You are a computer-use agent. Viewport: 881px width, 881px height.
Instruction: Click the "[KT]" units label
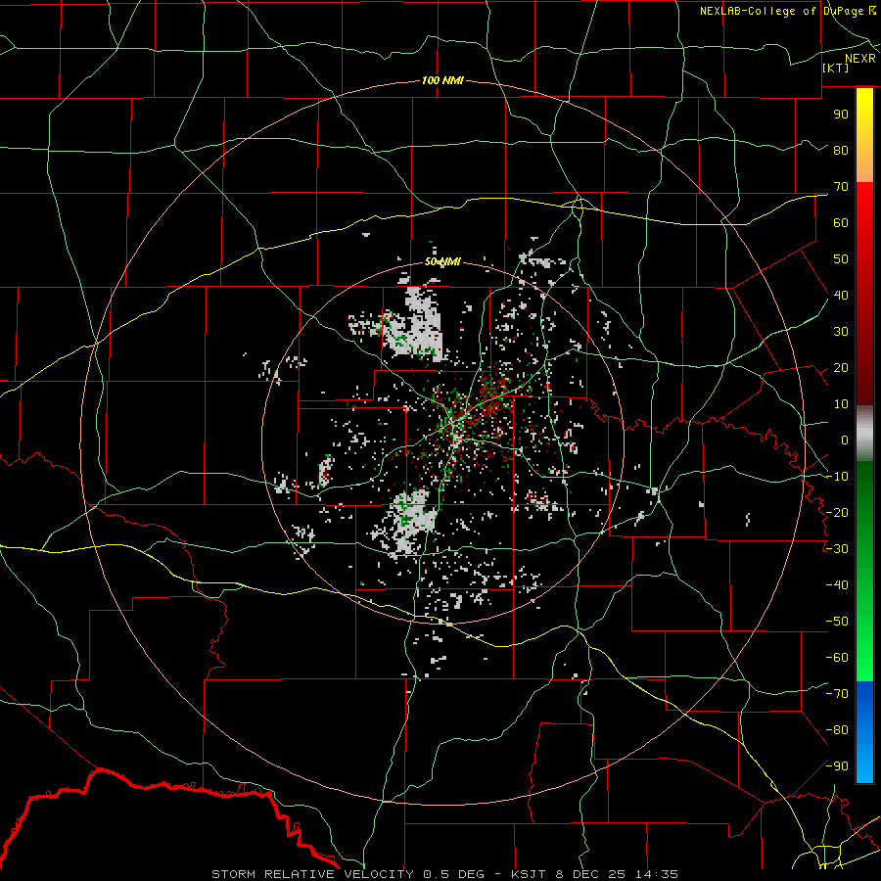[836, 68]
